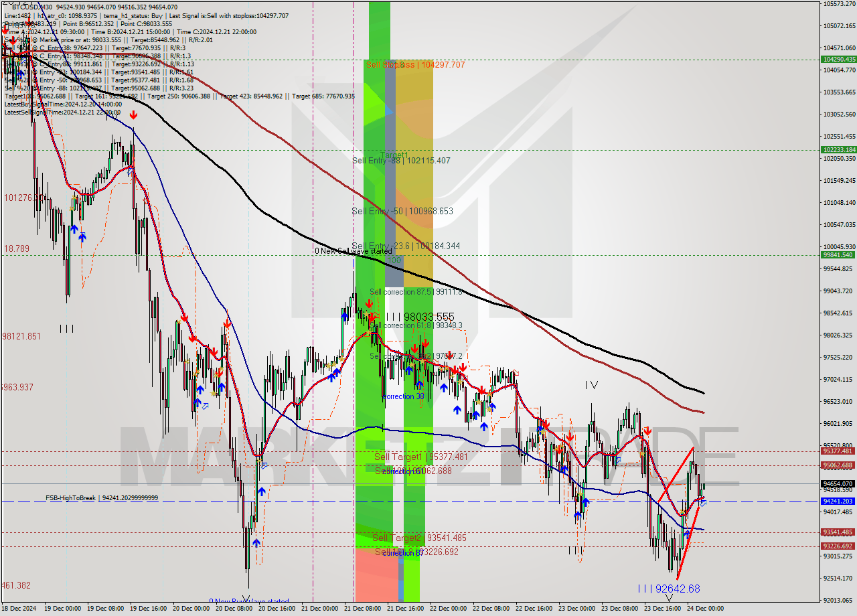The image size is (857, 616).
Task: Click the current price tag 94654.070
Action: [838, 483]
